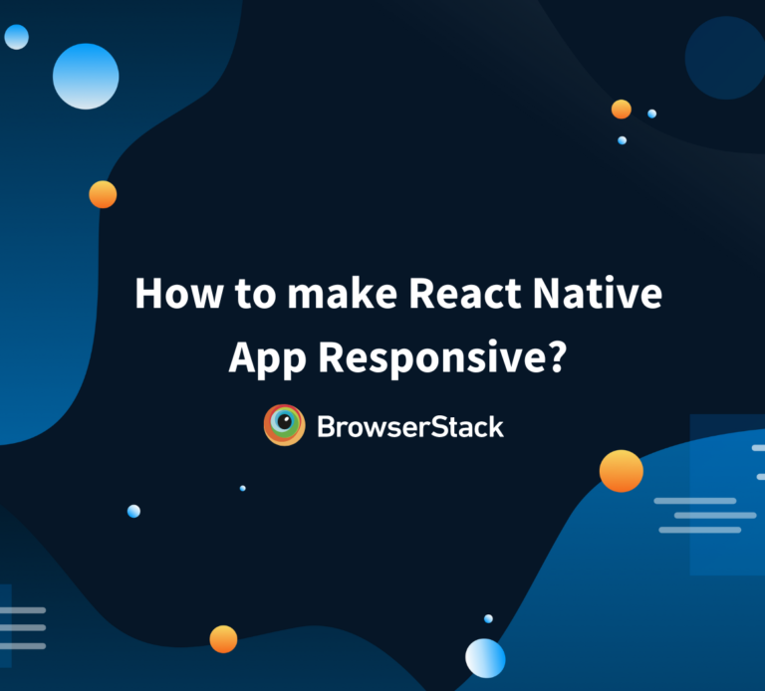Click the BrowserStack eye logo icon

pos(284,425)
